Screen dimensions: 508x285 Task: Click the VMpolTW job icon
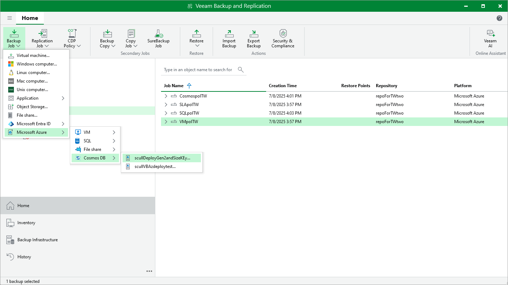[x=174, y=122]
